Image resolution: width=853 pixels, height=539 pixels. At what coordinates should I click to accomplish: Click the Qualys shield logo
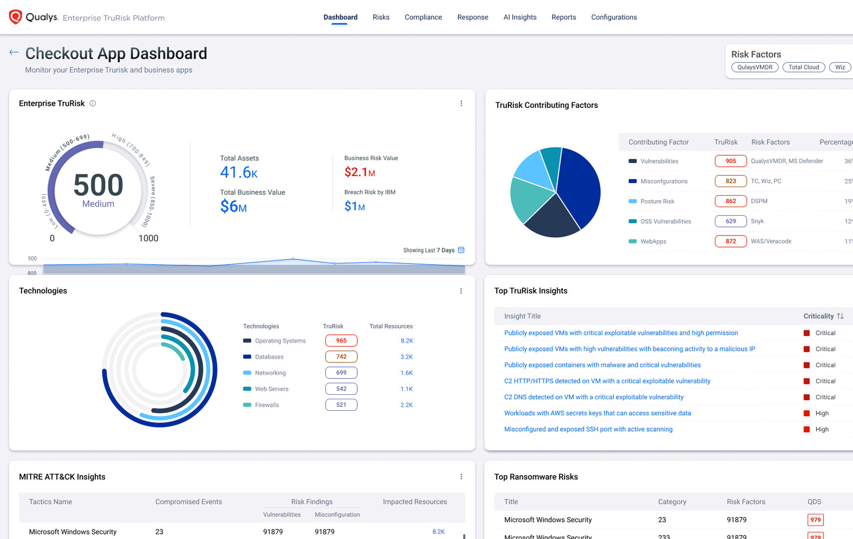pyautogui.click(x=15, y=17)
